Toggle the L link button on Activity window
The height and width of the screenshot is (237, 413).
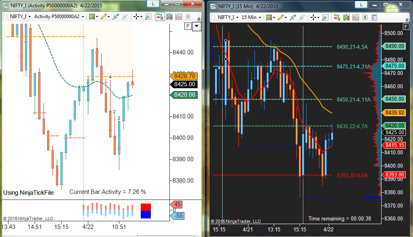point(153,4)
